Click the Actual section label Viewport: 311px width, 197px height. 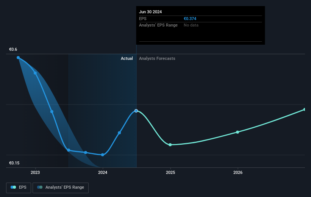pos(127,58)
